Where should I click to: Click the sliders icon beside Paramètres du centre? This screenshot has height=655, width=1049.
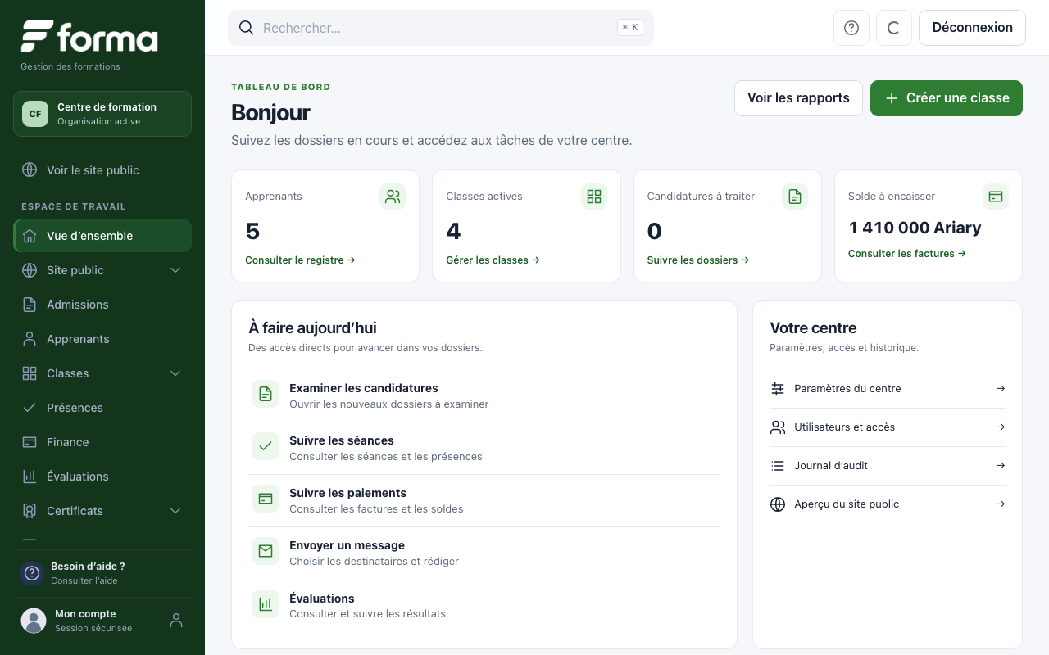pyautogui.click(x=778, y=389)
